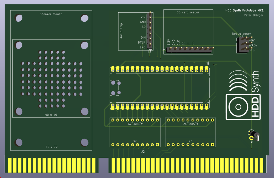Select the A1 module reference label
This screenshot has height=178, width=274.
tap(208, 63)
